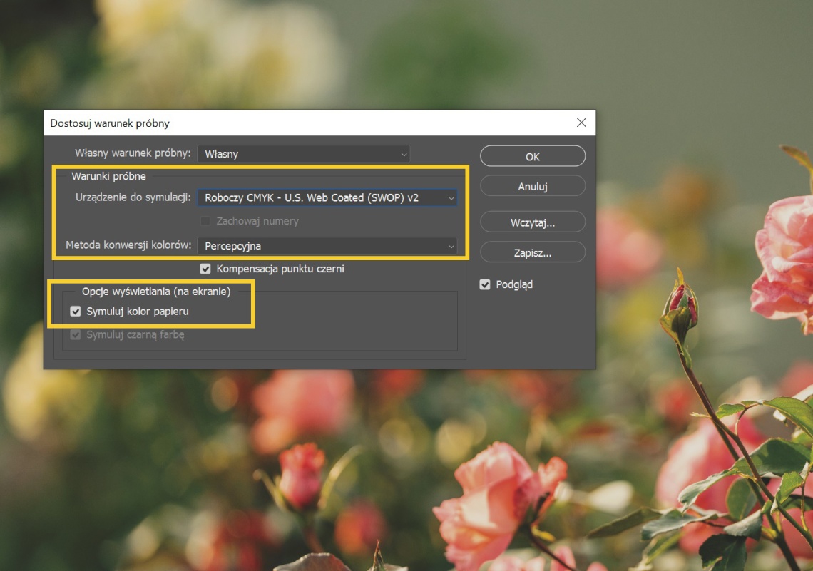Disable the Kompensacja punktu czerni checkbox
The width and height of the screenshot is (813, 571).
pos(205,269)
